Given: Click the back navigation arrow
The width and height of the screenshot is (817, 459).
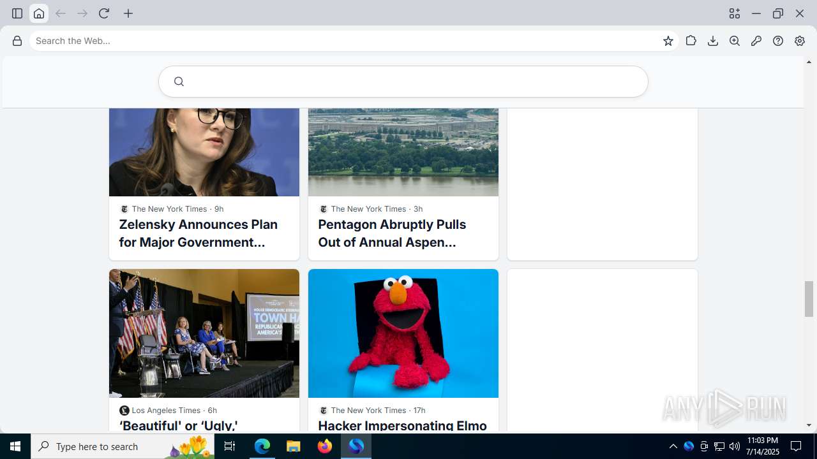Looking at the screenshot, I should (61, 13).
